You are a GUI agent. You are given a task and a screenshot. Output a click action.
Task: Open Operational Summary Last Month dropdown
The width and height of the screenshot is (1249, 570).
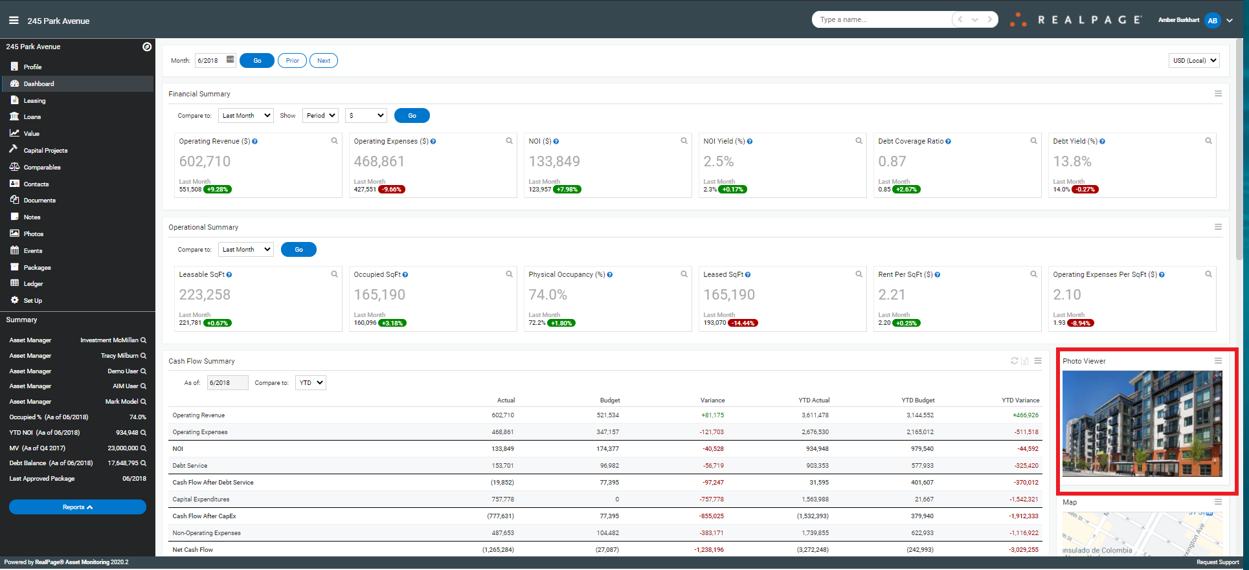(x=246, y=249)
